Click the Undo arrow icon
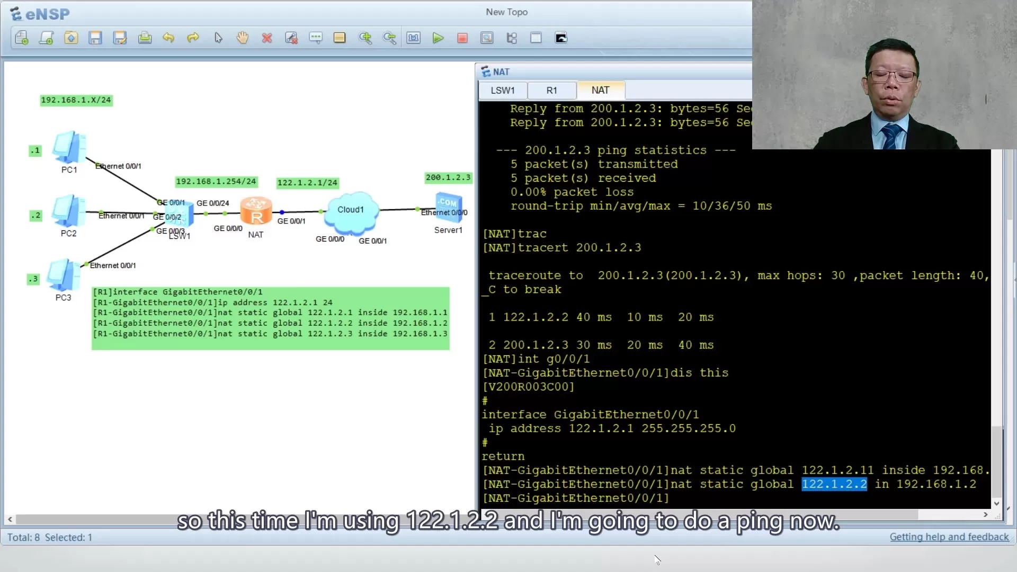 (168, 38)
